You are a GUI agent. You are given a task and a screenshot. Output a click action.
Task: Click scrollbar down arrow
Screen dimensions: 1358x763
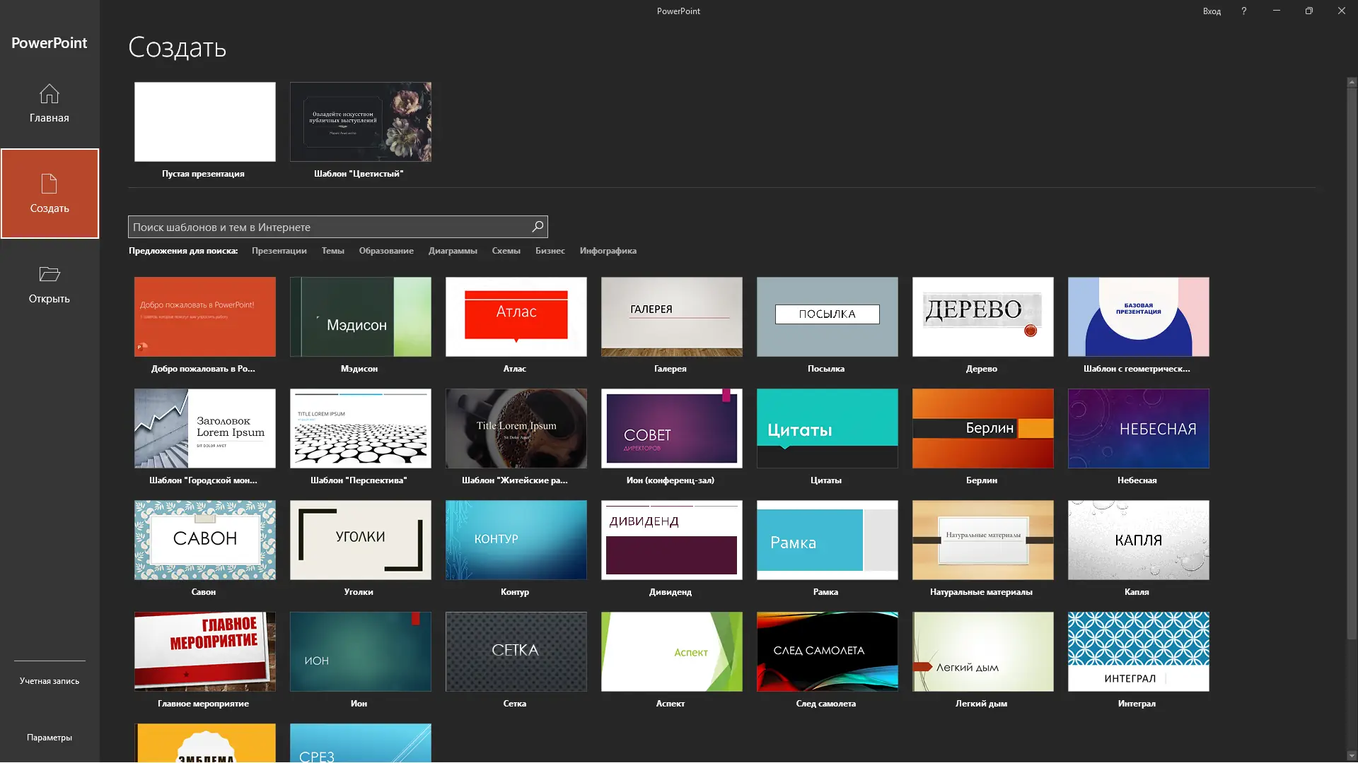coord(1352,756)
